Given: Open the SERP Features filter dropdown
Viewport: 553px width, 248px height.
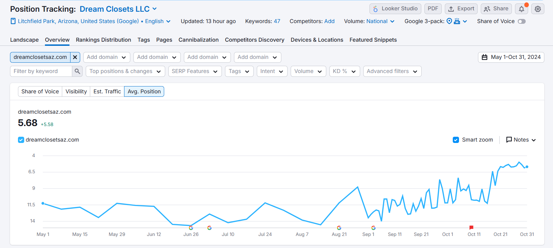Looking at the screenshot, I should (x=195, y=71).
